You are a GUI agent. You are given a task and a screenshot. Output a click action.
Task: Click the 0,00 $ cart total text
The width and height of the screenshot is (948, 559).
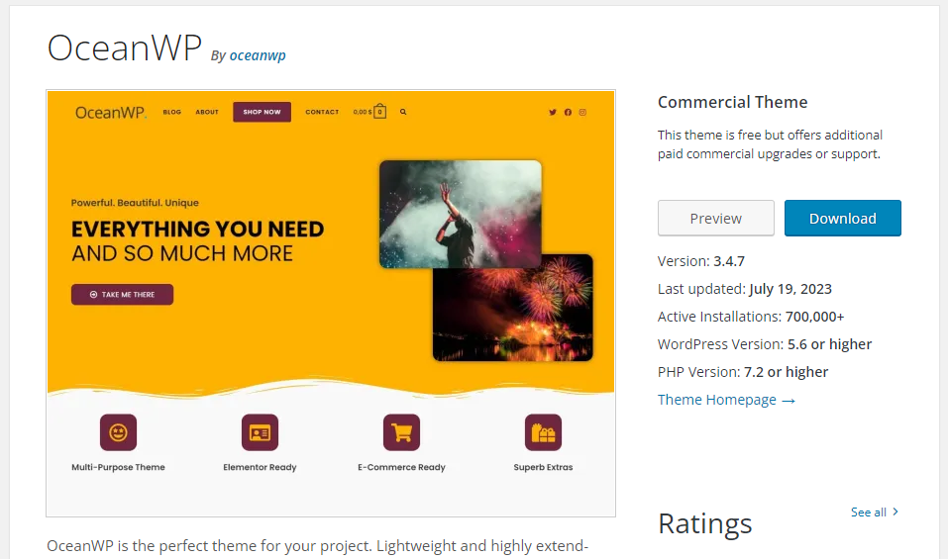coord(363,112)
